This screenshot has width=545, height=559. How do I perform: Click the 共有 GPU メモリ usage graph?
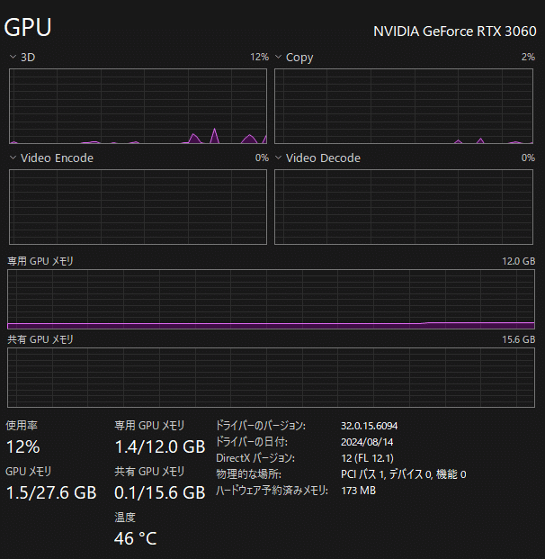(x=271, y=378)
